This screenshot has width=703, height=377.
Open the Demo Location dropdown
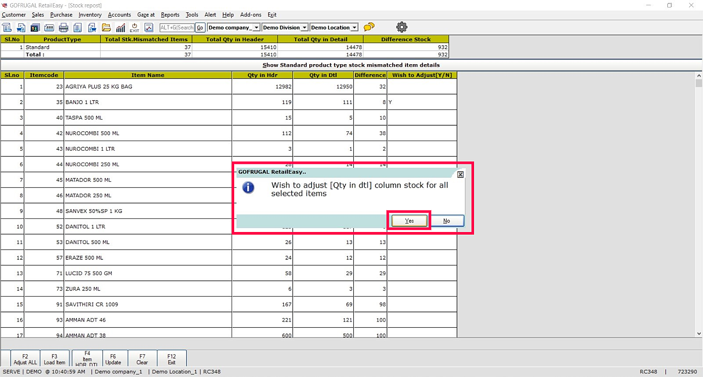354,28
